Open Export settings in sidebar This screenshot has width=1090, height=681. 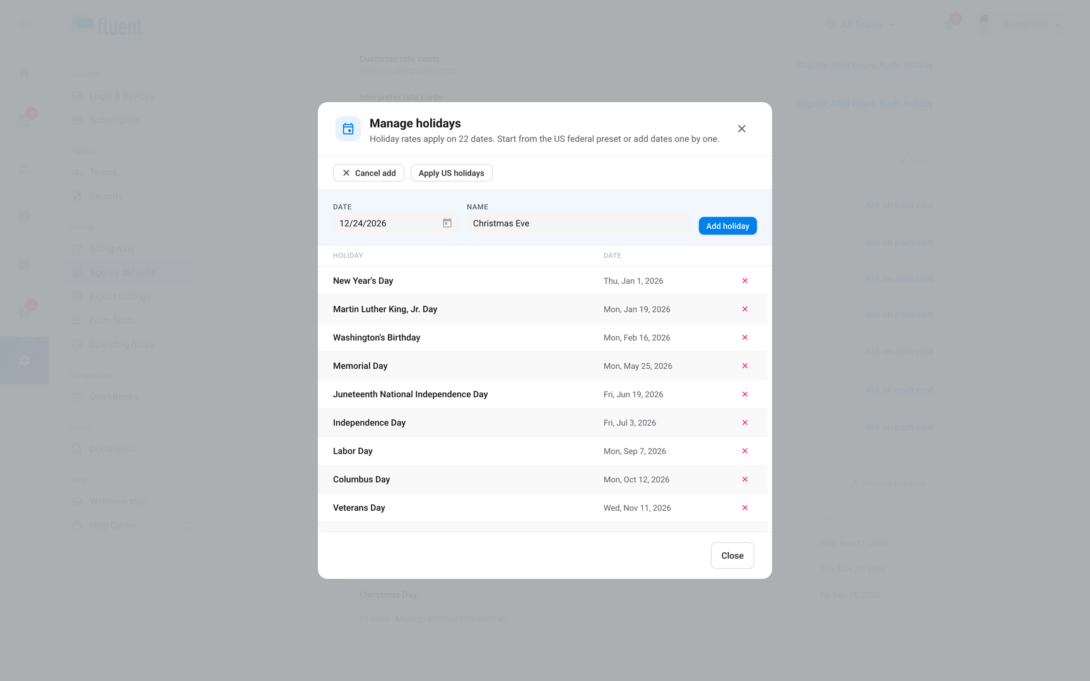[x=120, y=296]
